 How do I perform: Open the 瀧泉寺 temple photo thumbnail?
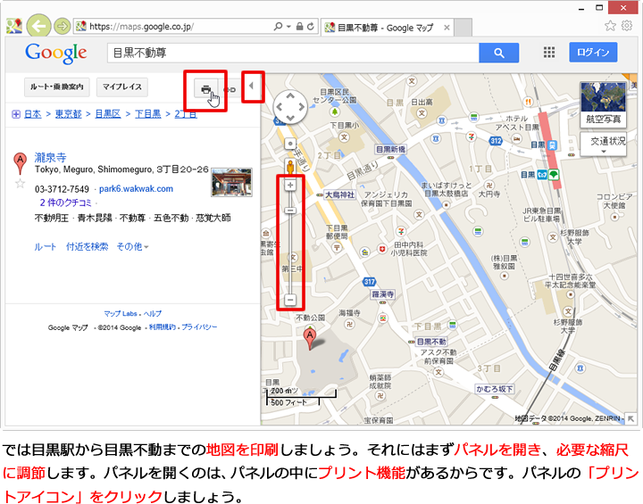tap(231, 182)
